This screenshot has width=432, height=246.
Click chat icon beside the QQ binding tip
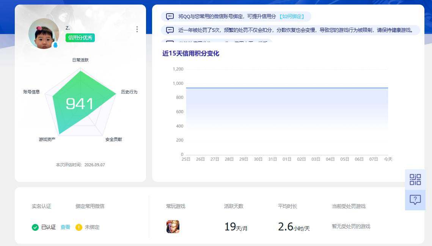(170, 17)
